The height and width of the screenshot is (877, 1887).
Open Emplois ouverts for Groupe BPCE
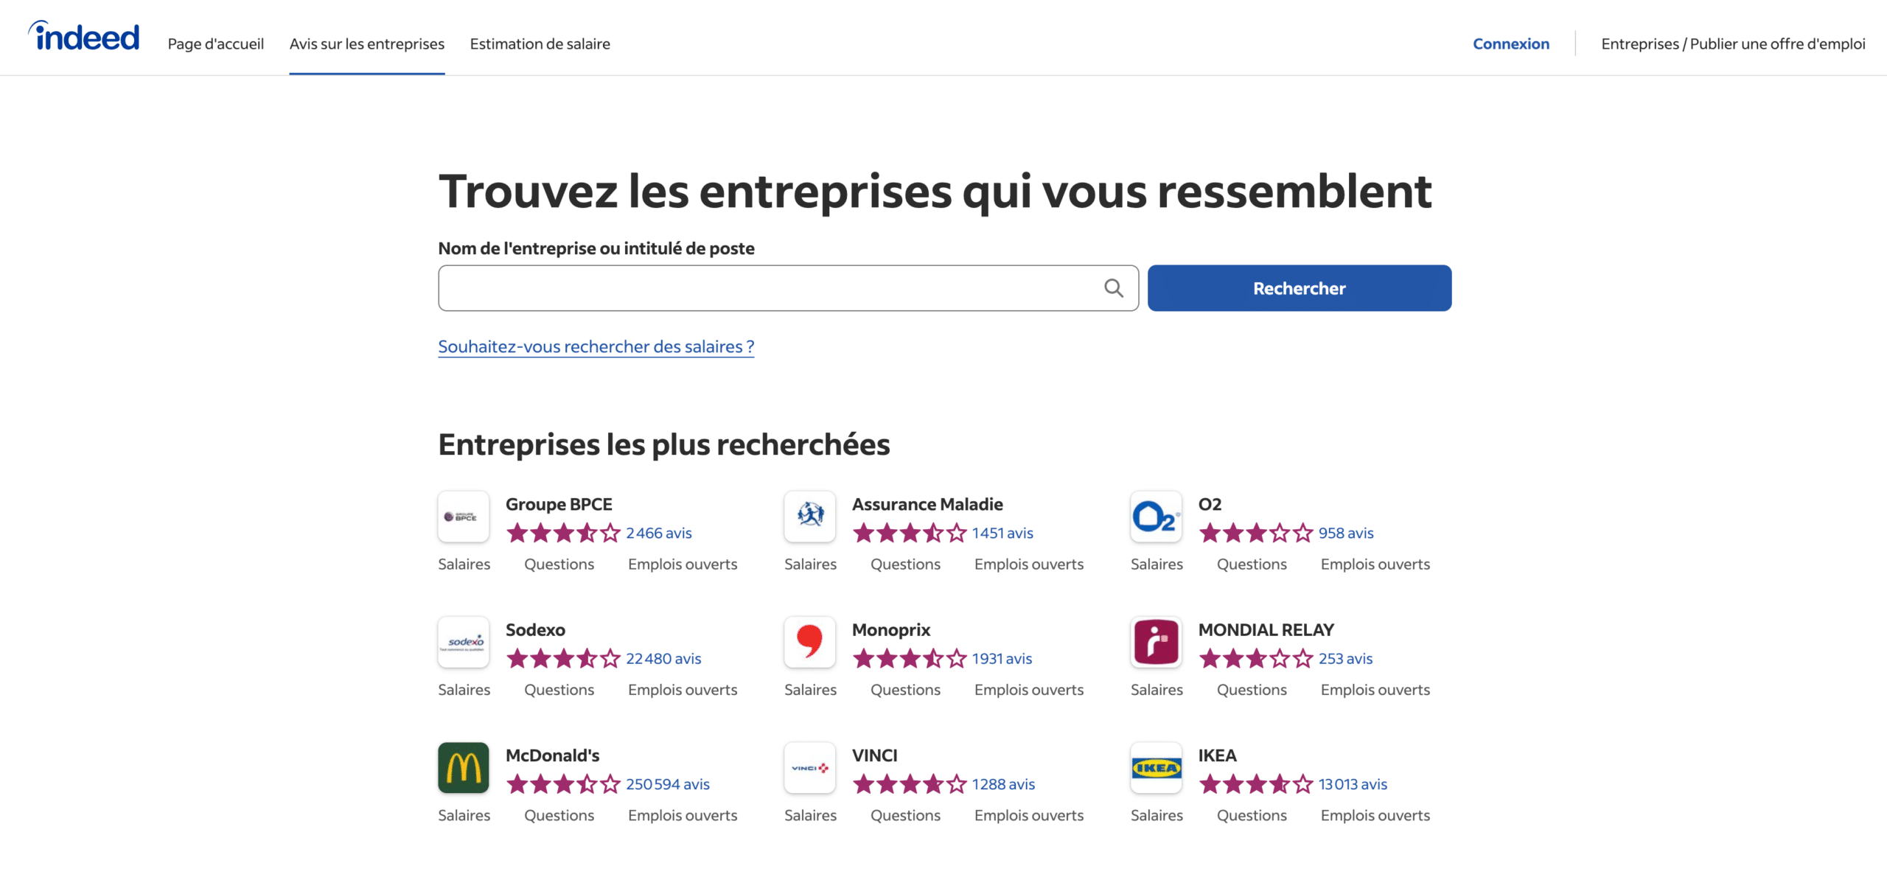tap(683, 564)
